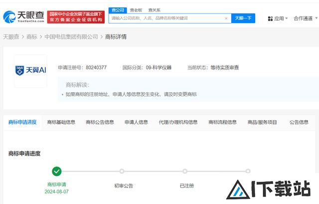Select the 初审公告 progress step circle
The width and height of the screenshot is (319, 204).
(122, 171)
